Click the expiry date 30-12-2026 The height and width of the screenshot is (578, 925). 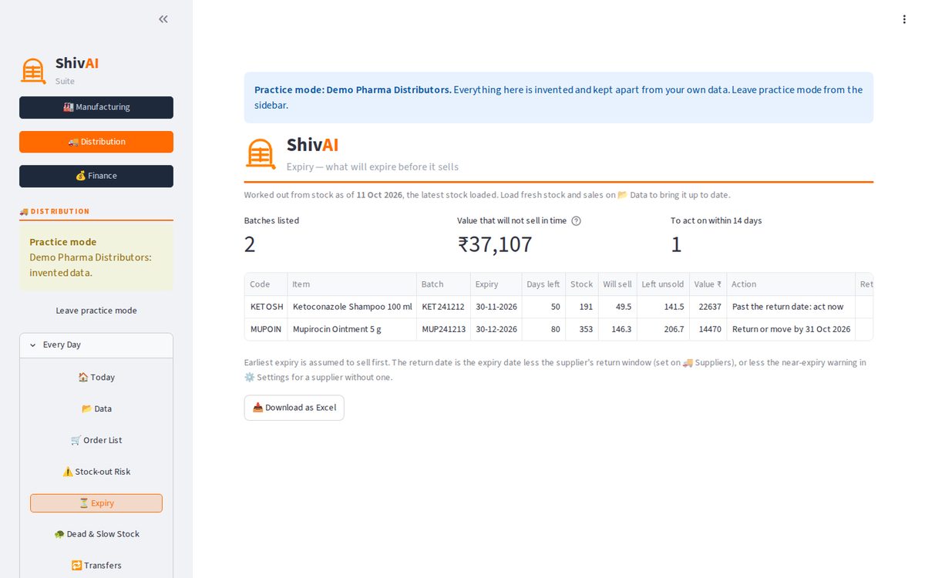point(496,329)
